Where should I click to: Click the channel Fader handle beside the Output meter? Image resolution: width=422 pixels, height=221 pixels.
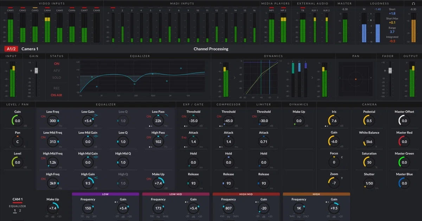tap(390, 70)
